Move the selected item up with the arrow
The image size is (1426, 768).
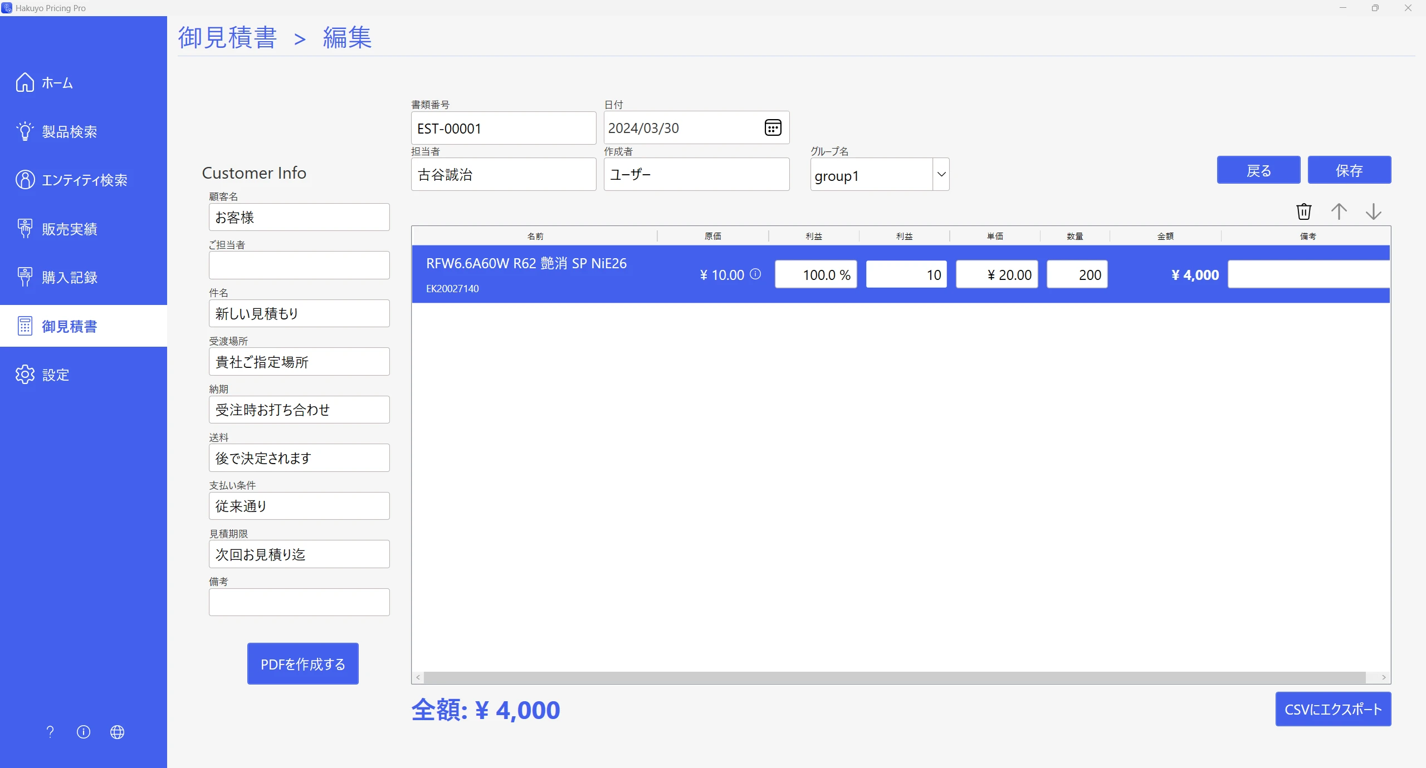pos(1339,211)
